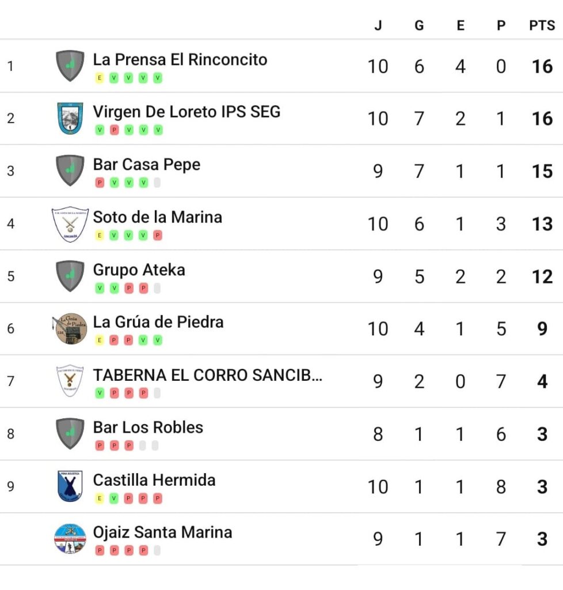Open Grupo Ateka team name link
Screen dimensions: 563x590
click(x=139, y=270)
